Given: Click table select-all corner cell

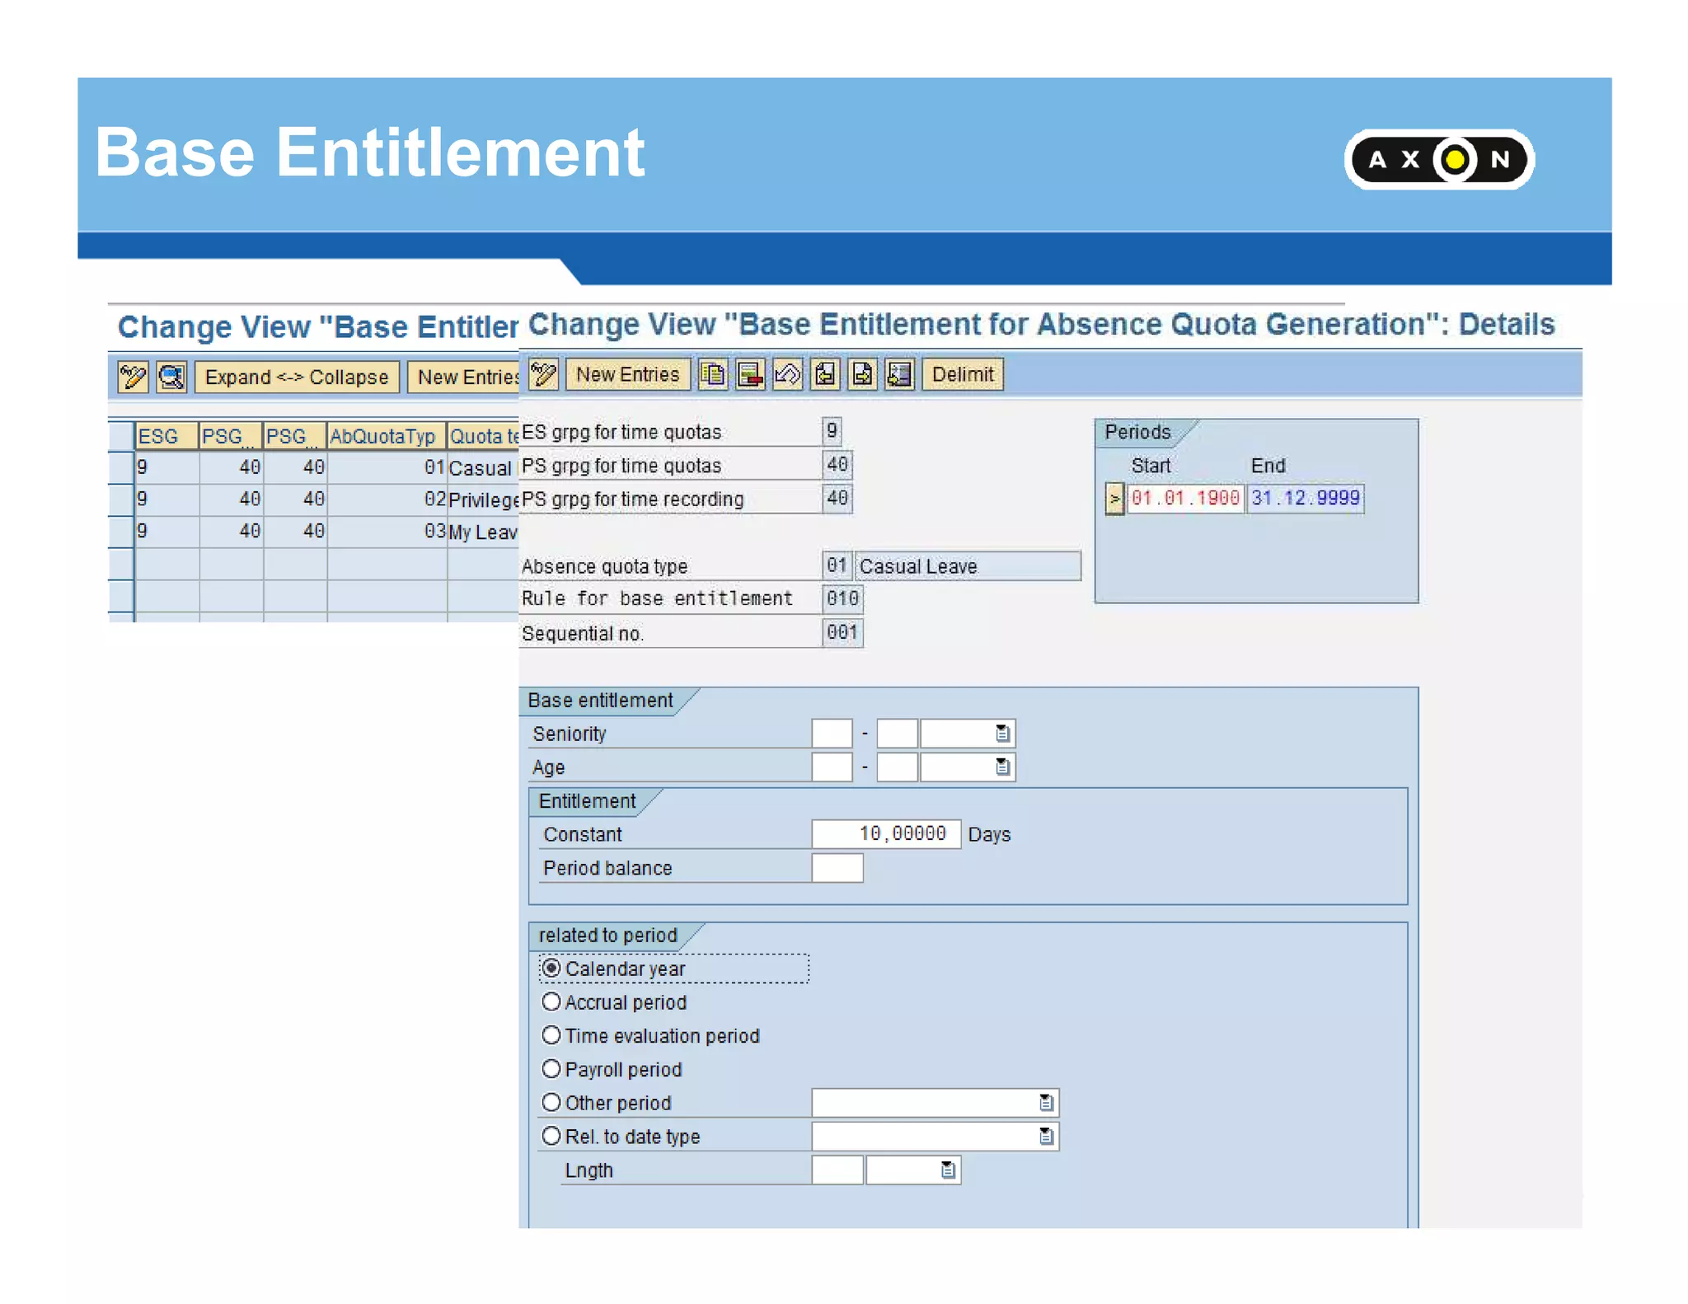Looking at the screenshot, I should (x=121, y=436).
